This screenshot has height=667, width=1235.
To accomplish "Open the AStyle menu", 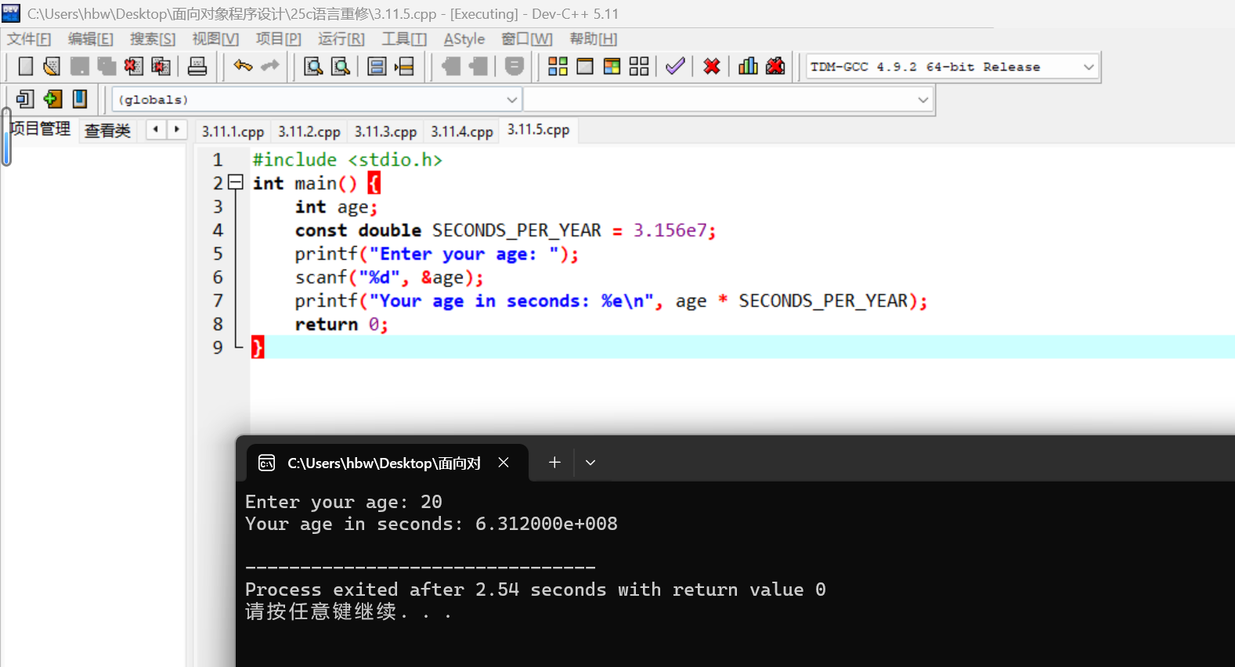I will pos(464,39).
